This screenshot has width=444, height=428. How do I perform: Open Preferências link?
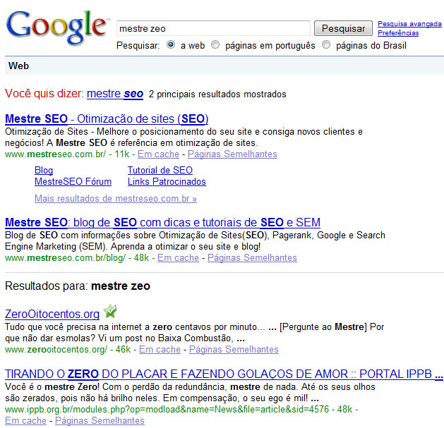coord(399,33)
